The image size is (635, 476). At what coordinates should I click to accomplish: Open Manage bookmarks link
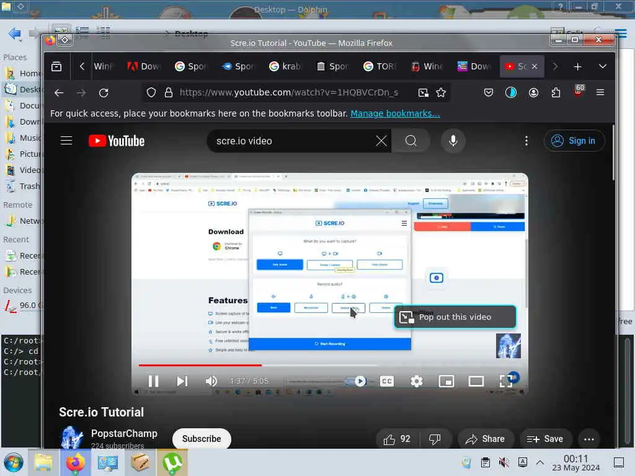(395, 113)
